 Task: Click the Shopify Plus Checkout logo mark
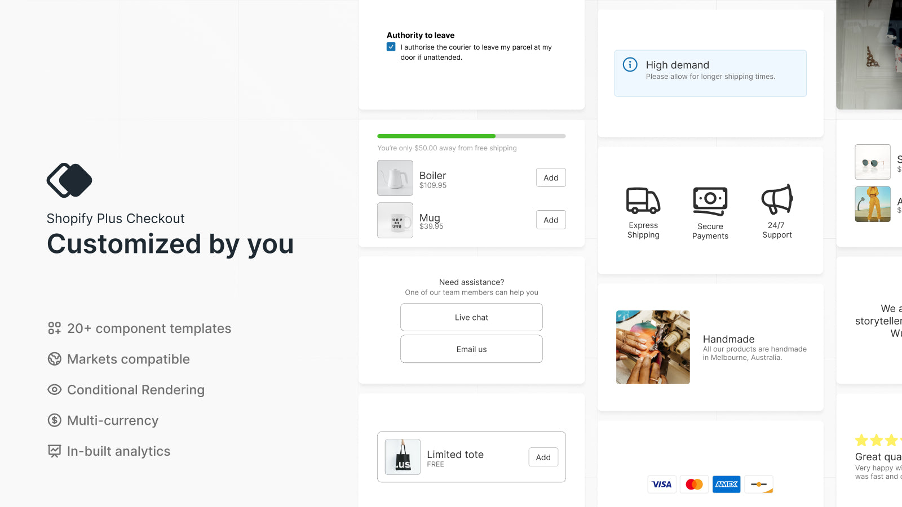69,180
